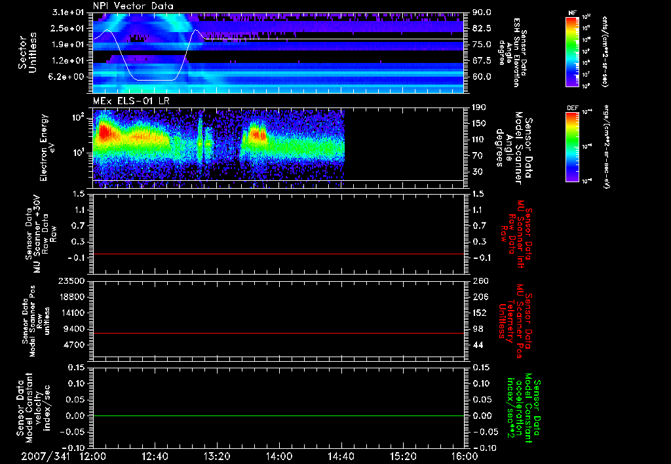Click the 75.0 sun elevation tick label
This screenshot has height=464, width=671.
pyautogui.click(x=482, y=45)
